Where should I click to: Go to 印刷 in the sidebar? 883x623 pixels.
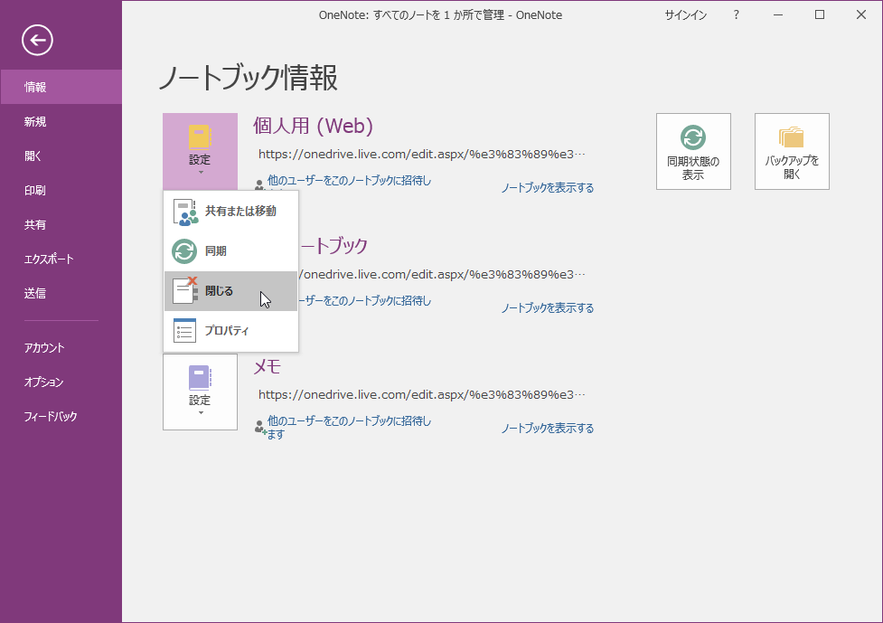click(61, 190)
